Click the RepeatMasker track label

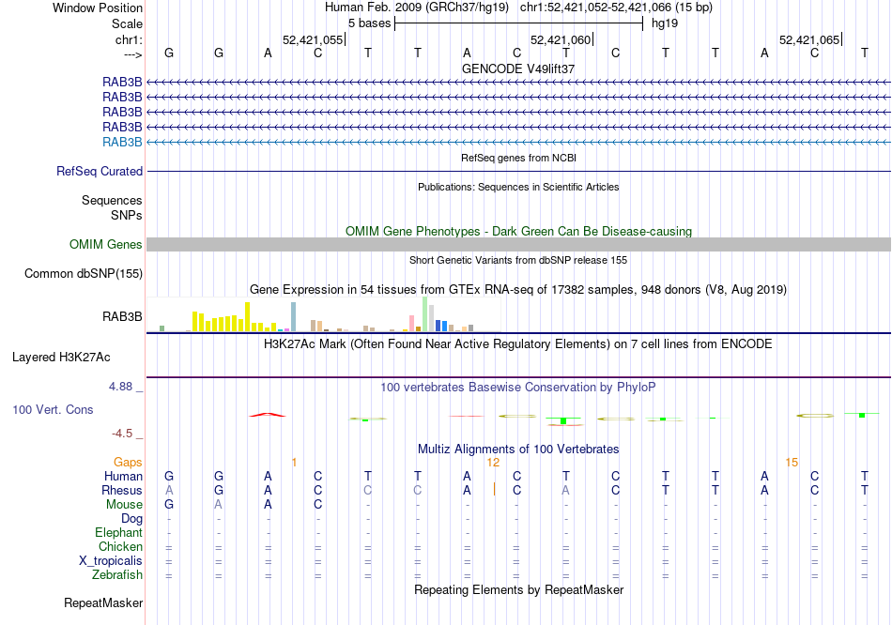(103, 602)
